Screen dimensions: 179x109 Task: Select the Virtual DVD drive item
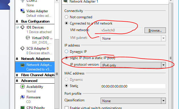point(35,40)
